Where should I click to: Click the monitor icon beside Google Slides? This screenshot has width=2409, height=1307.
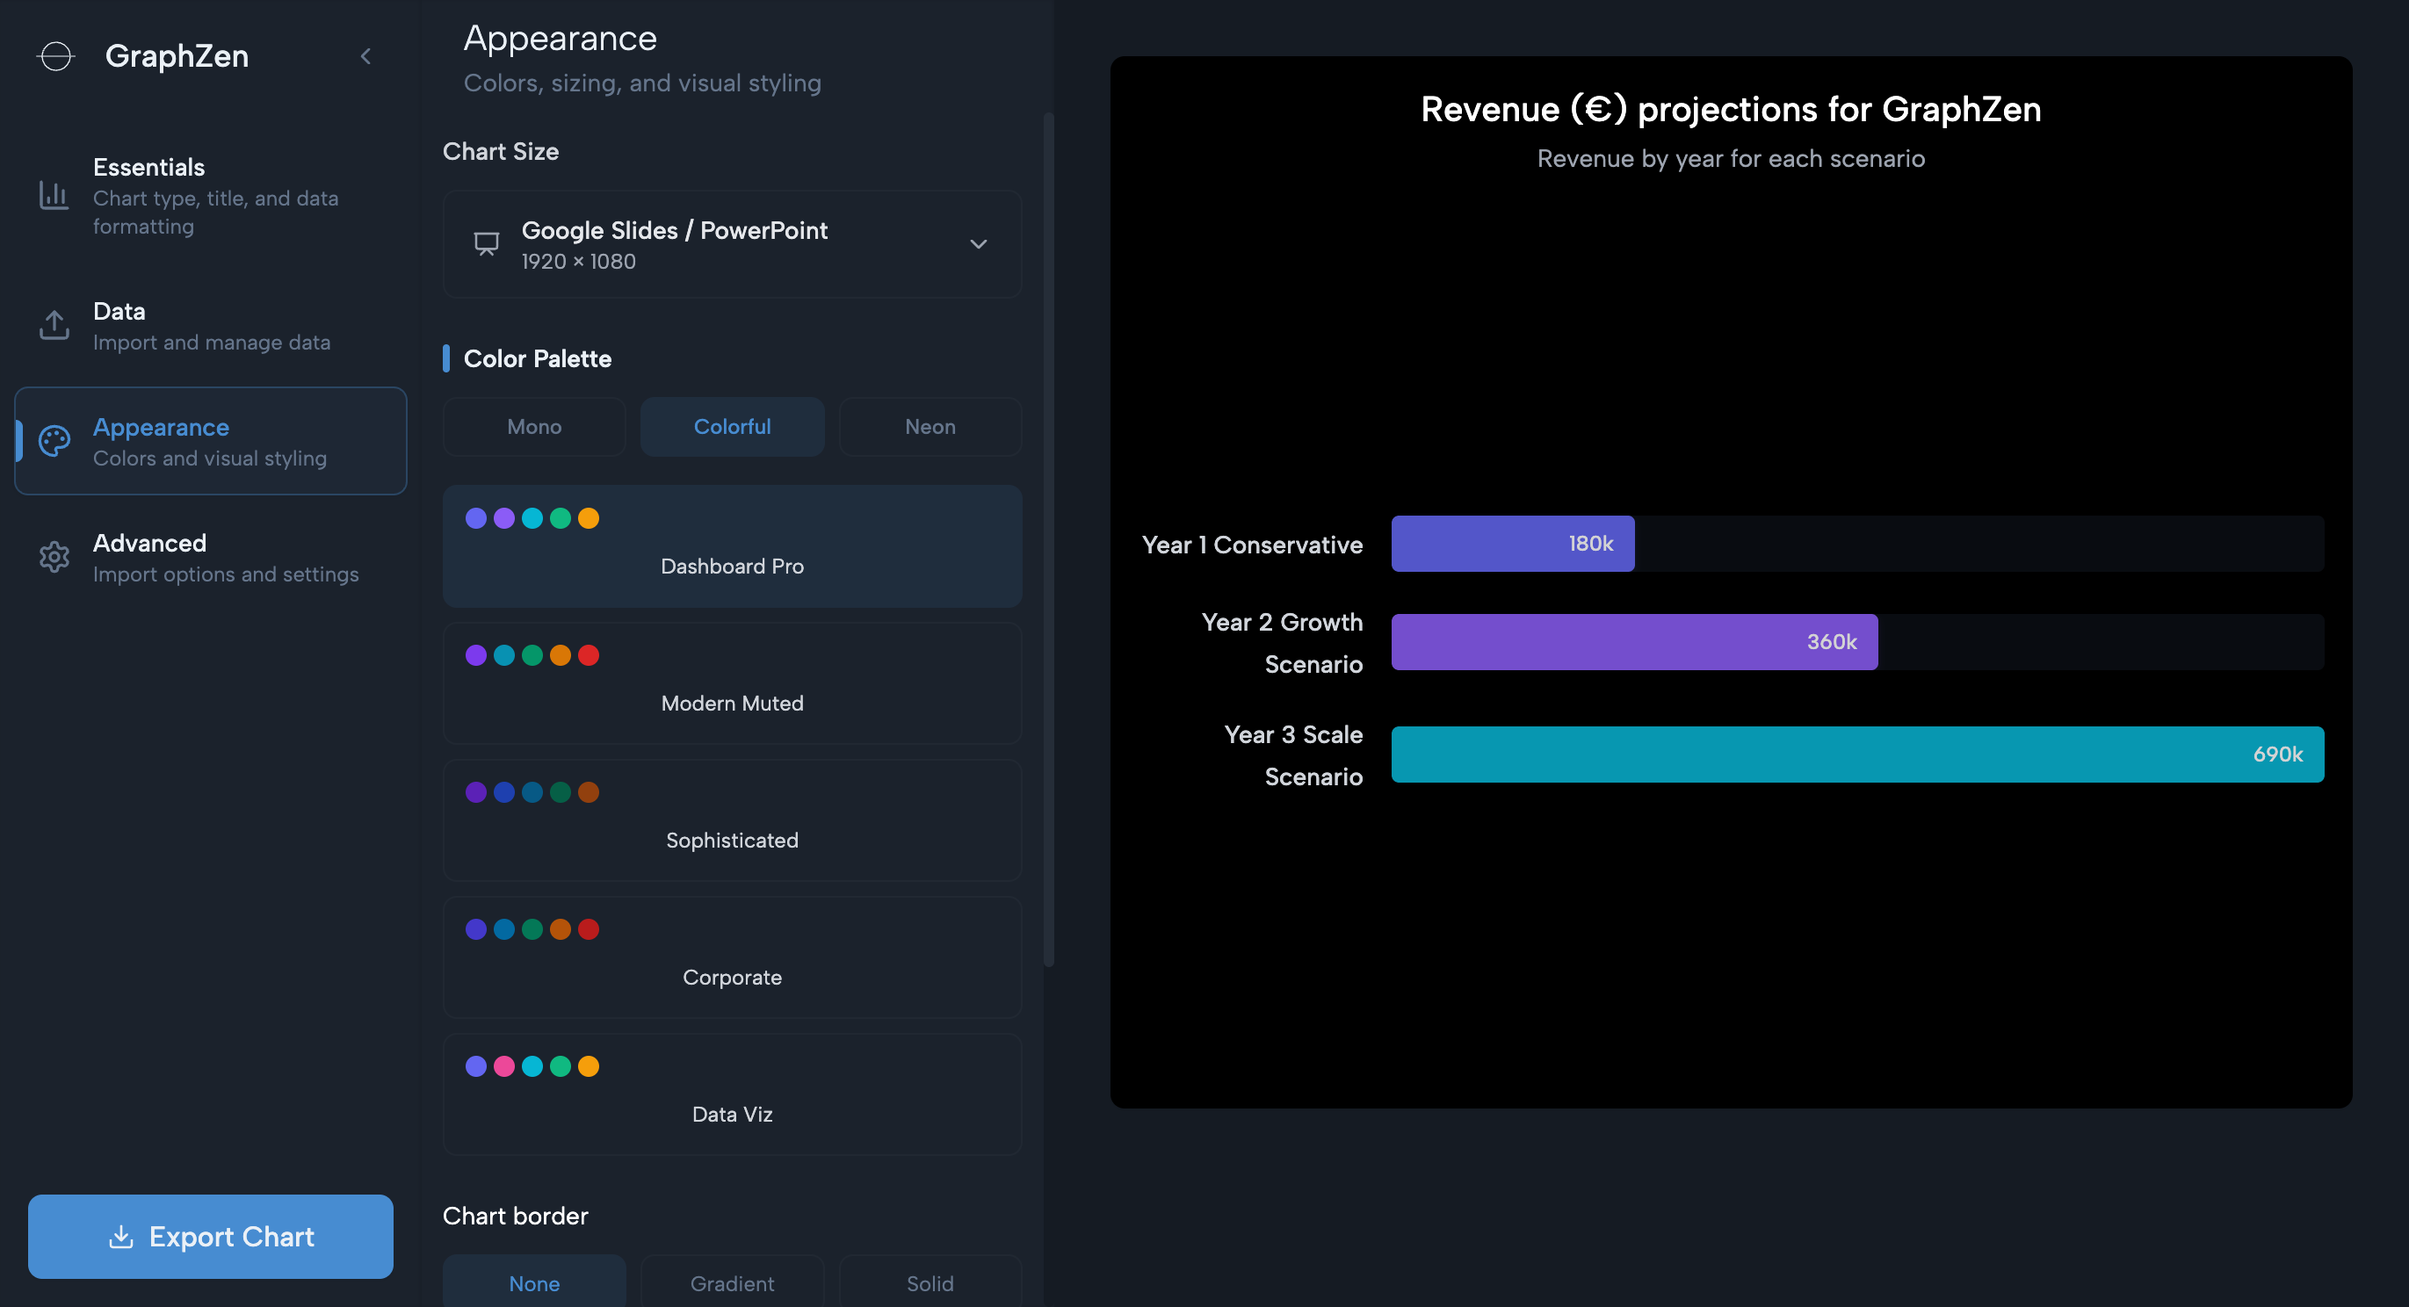487,243
